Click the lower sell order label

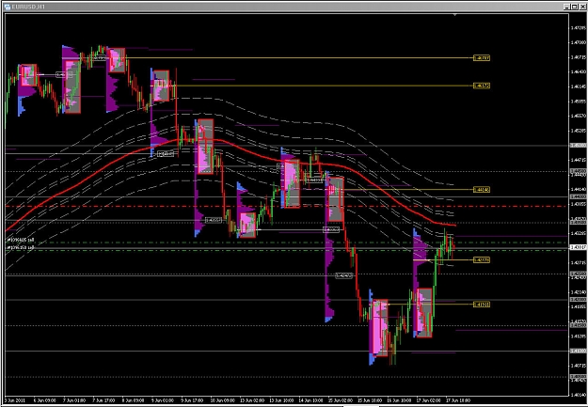point(21,248)
